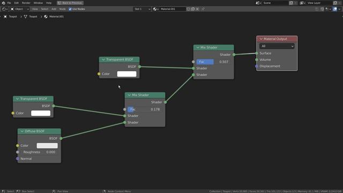This screenshot has width=343, height=193.
Task: Click the Scene browse icon
Action: point(258,3)
